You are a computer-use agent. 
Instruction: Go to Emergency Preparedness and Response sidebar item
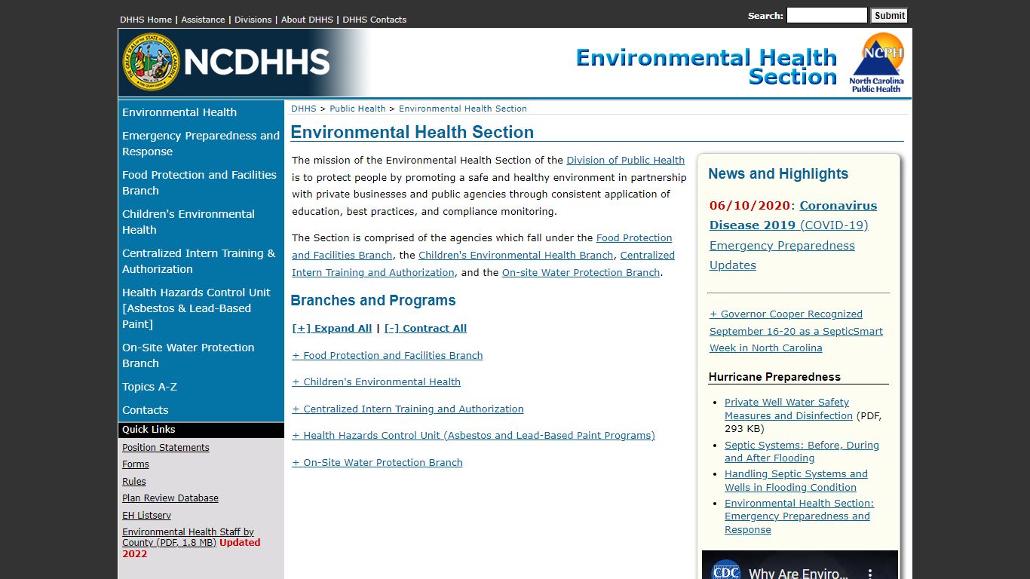(x=201, y=143)
